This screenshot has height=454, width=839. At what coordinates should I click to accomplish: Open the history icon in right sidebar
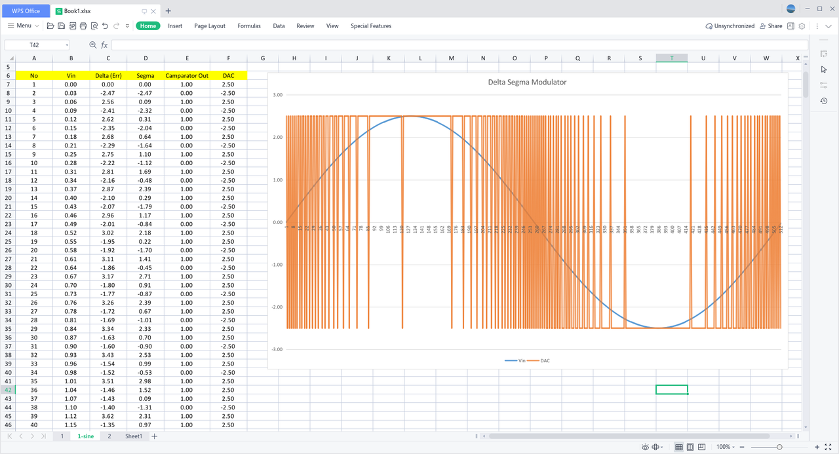click(x=824, y=101)
